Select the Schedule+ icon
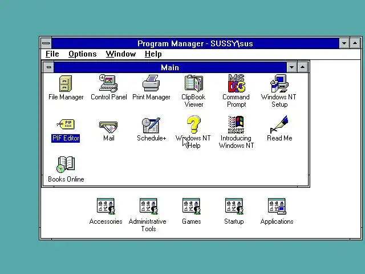Viewport: 365px width, 274px height. point(151,125)
